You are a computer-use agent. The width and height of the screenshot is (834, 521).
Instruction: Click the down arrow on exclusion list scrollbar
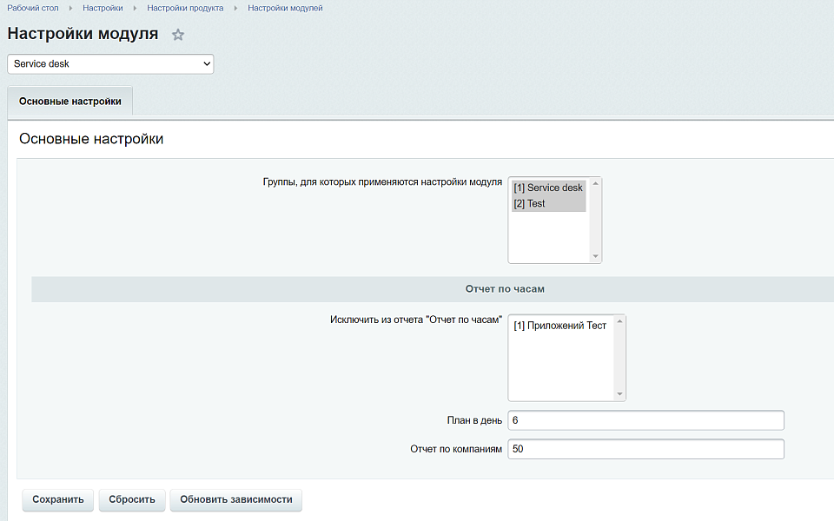tap(619, 395)
